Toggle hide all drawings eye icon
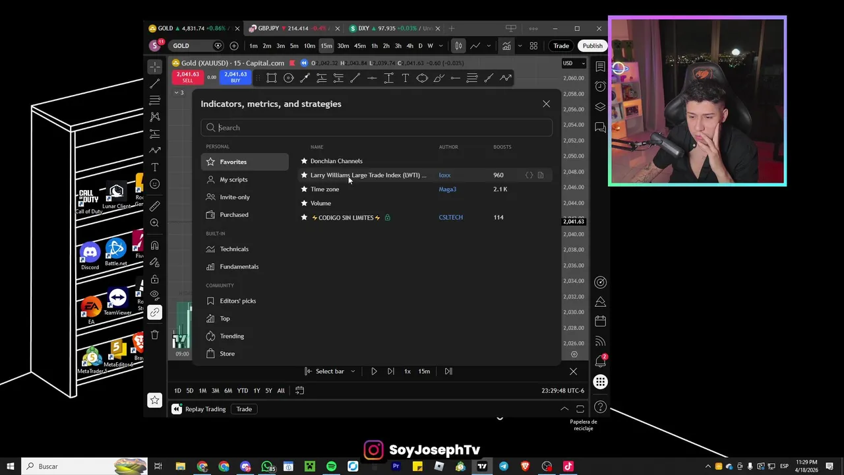Viewport: 844px width, 475px height. point(154,295)
